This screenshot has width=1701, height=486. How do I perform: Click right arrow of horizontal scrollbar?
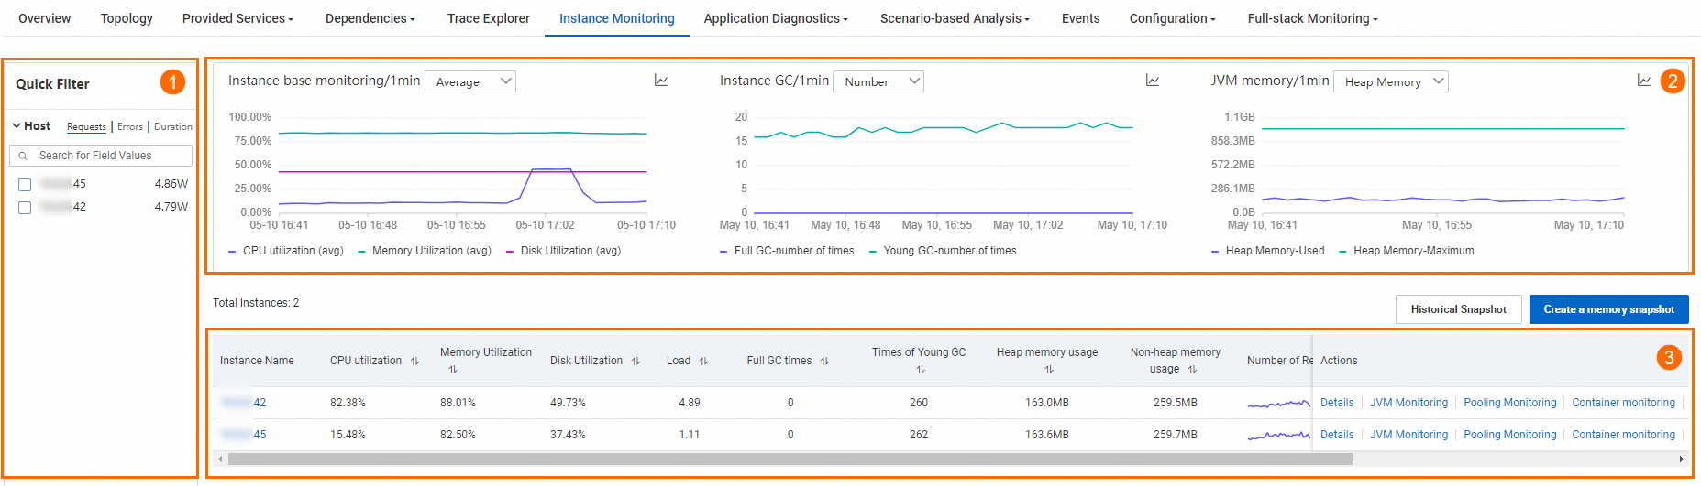click(x=1681, y=459)
